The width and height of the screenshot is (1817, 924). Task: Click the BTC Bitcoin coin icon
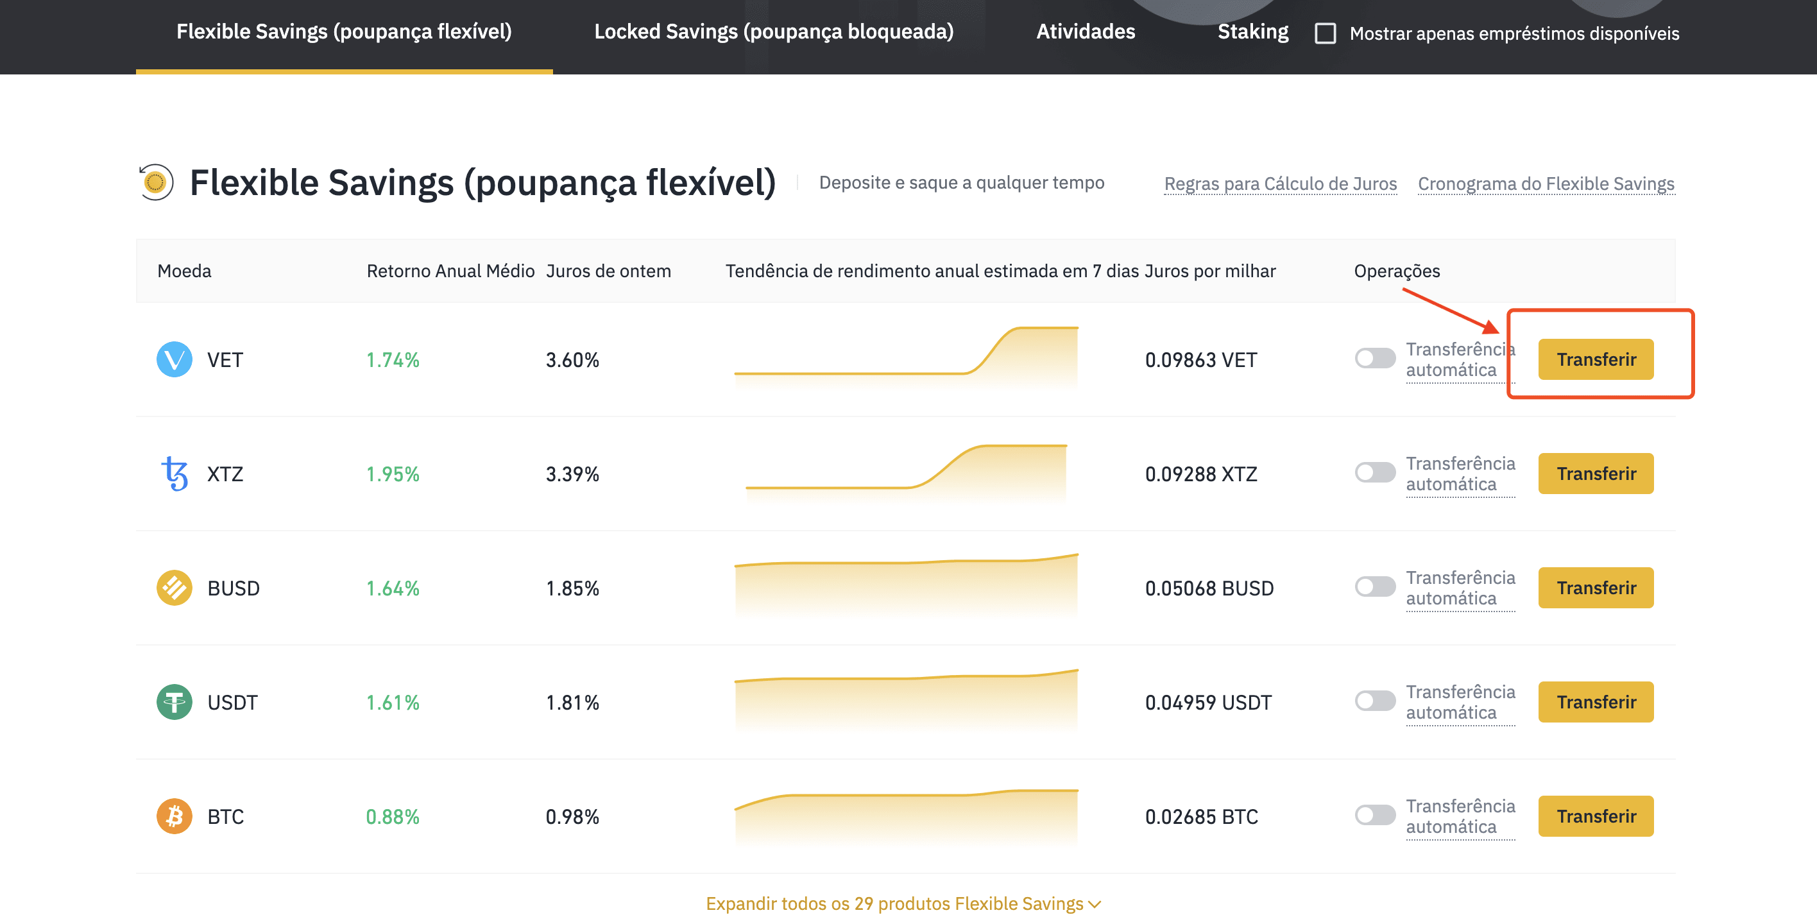(175, 817)
